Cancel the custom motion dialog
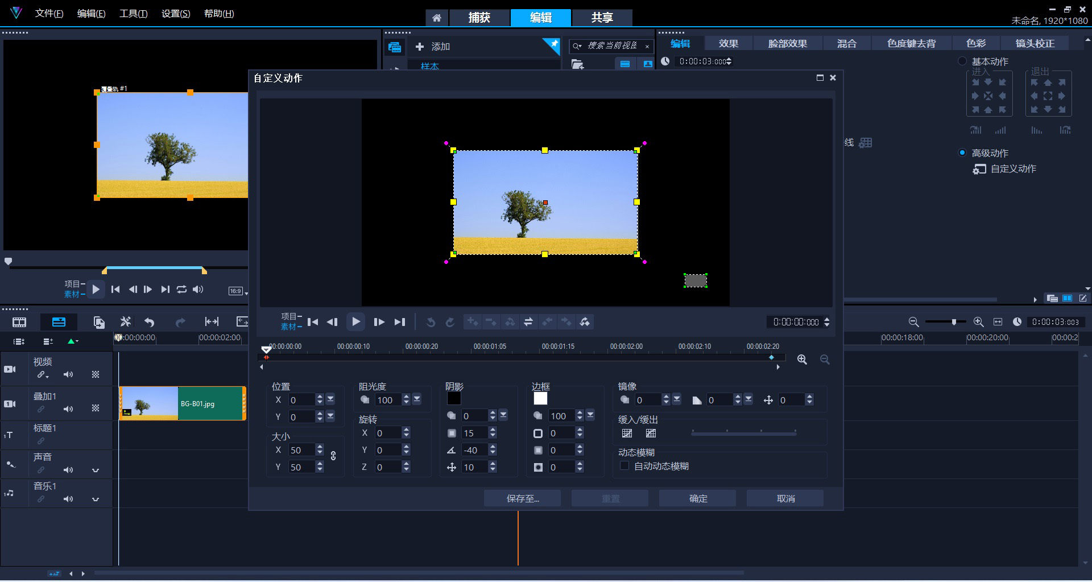This screenshot has height=582, width=1092. tap(785, 498)
